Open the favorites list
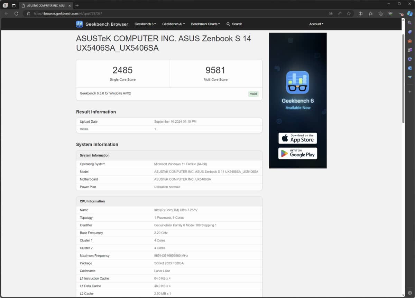 (370, 14)
